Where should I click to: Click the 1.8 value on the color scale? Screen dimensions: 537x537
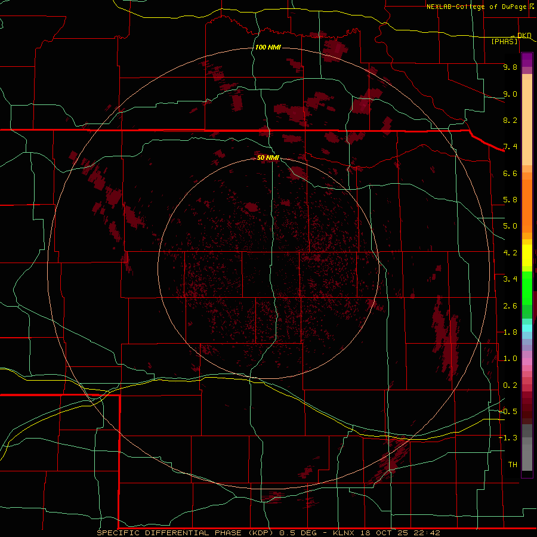(510, 332)
